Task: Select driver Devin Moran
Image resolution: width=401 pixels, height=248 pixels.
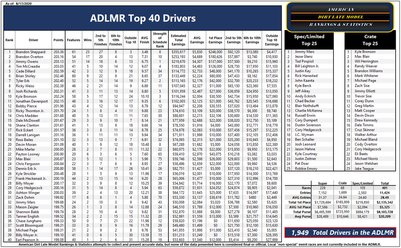Action: pyautogui.click(x=26, y=144)
